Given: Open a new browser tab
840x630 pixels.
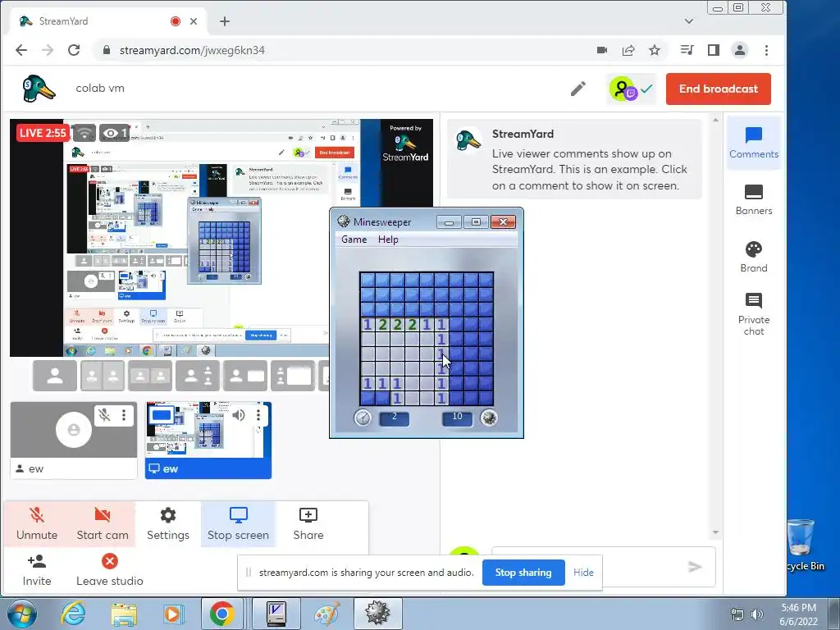Looking at the screenshot, I should (225, 21).
